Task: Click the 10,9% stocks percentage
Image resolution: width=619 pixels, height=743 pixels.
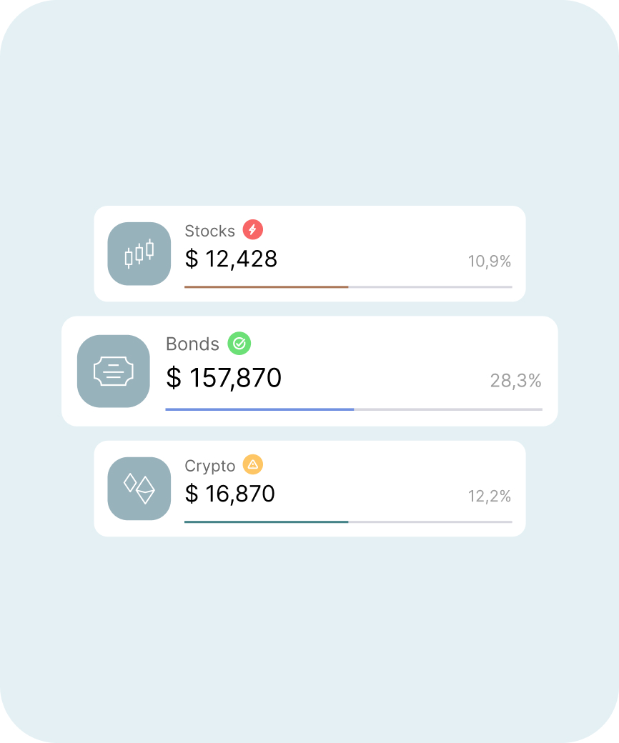Action: (490, 261)
